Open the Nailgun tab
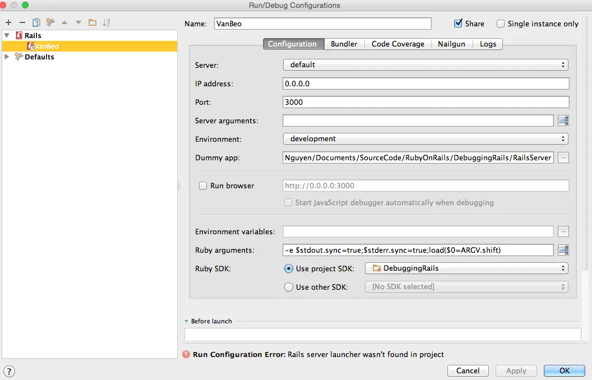This screenshot has height=380, width=592. pos(451,44)
